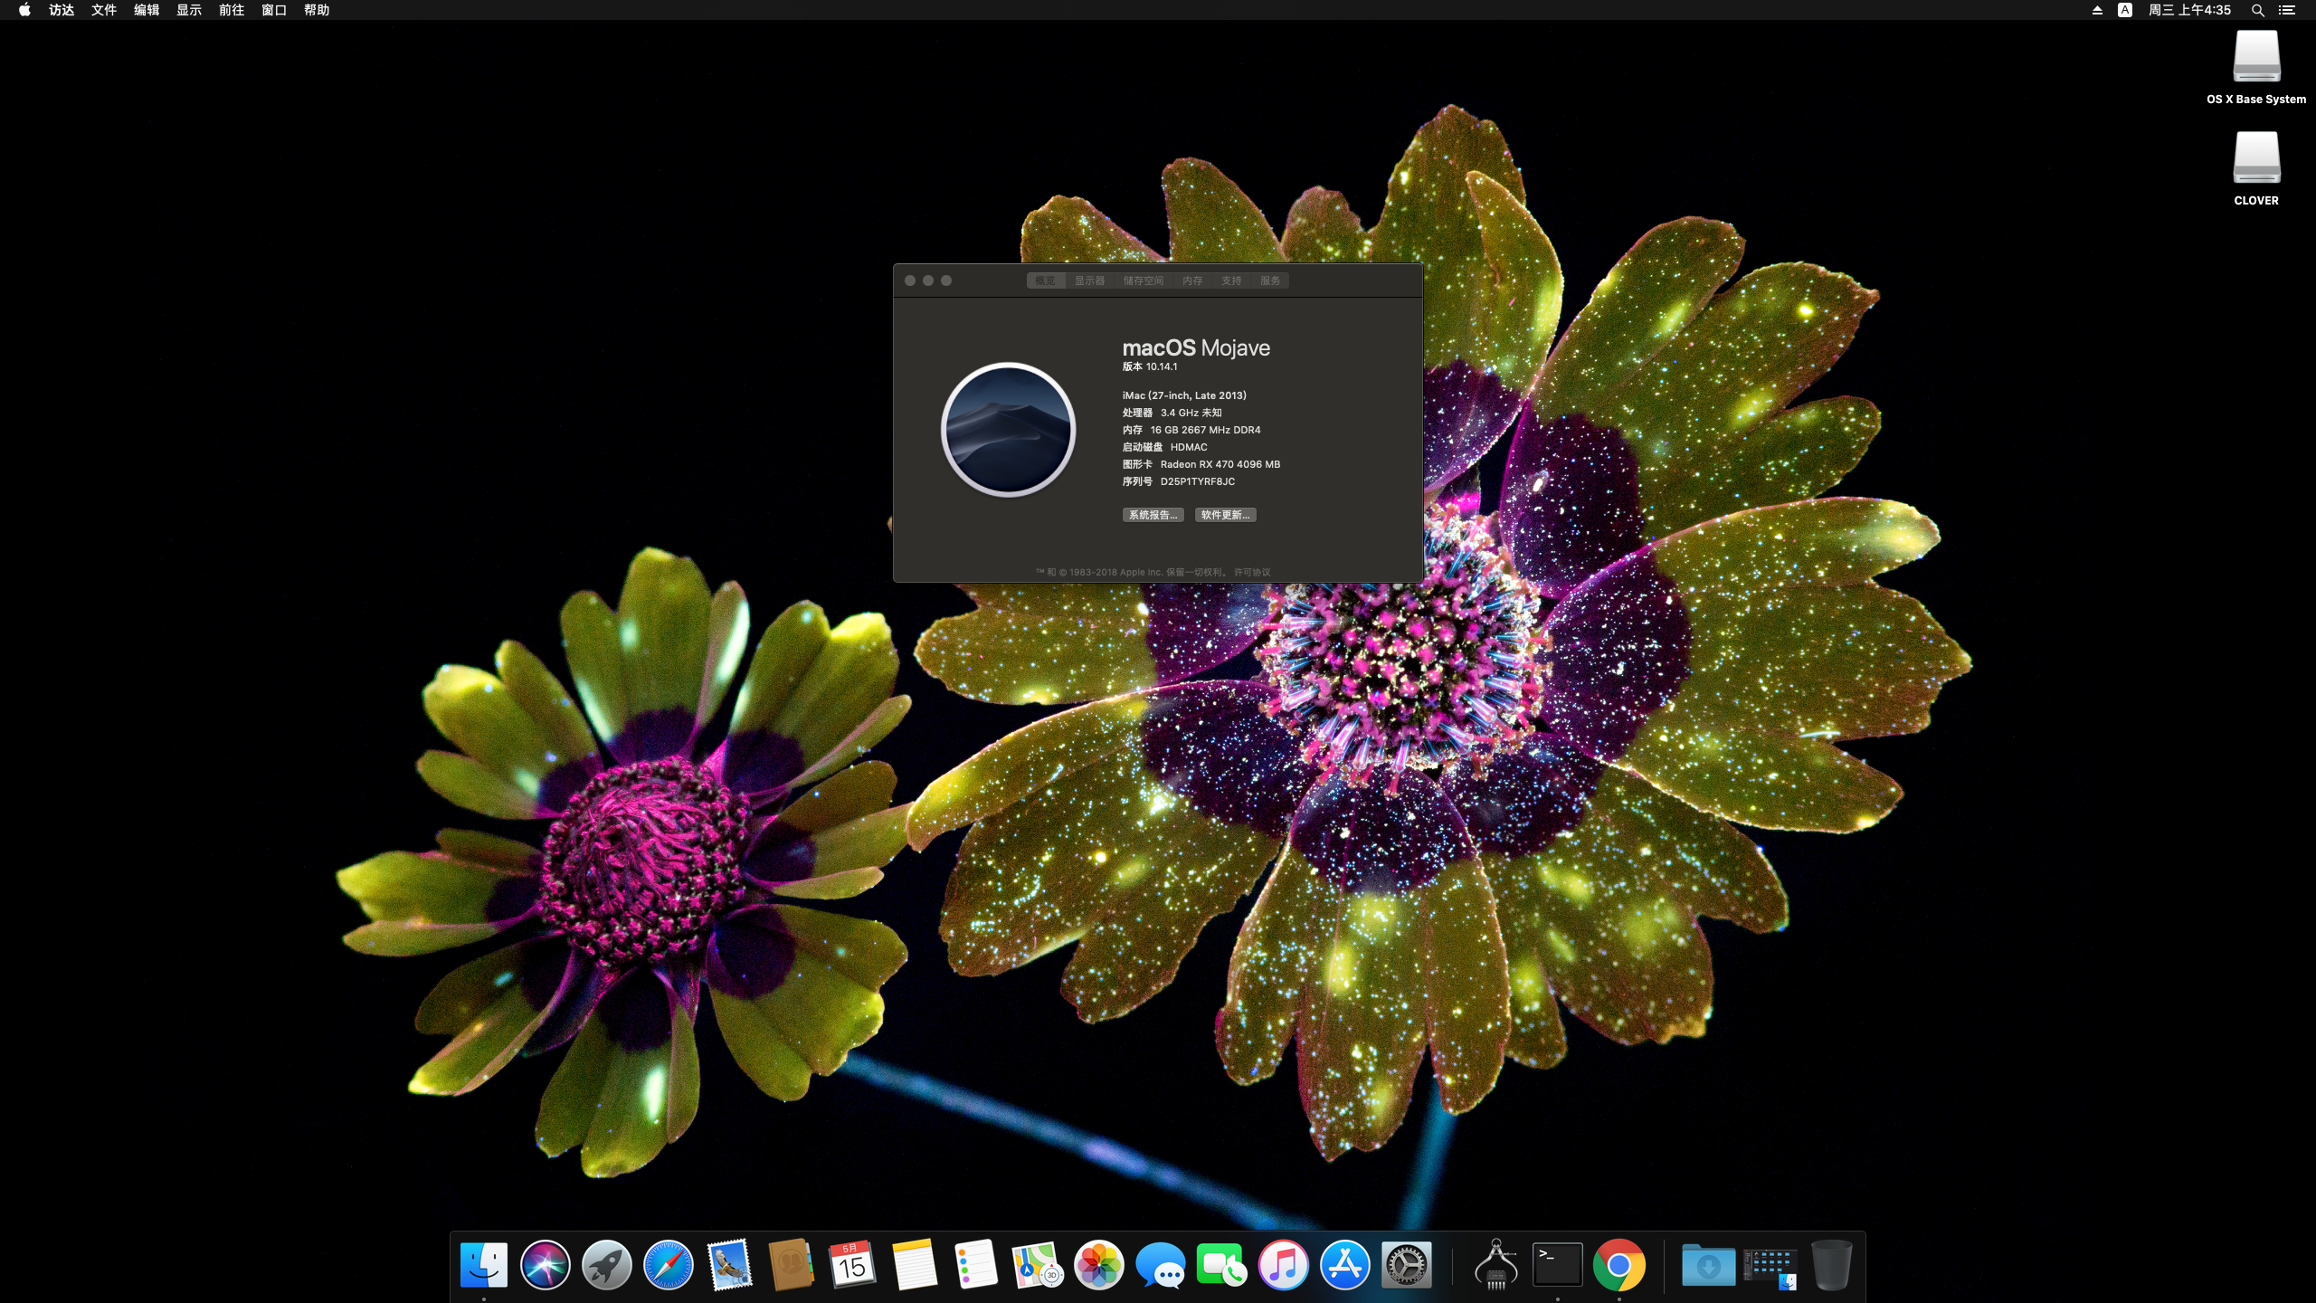
Task: Open Calendar icon showing 15
Action: click(852, 1264)
